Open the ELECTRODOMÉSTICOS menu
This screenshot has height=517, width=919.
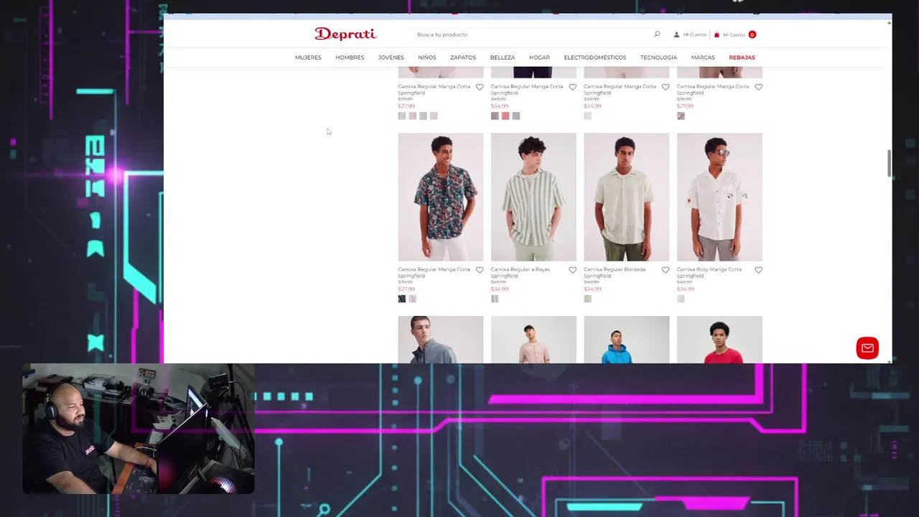pyautogui.click(x=595, y=57)
